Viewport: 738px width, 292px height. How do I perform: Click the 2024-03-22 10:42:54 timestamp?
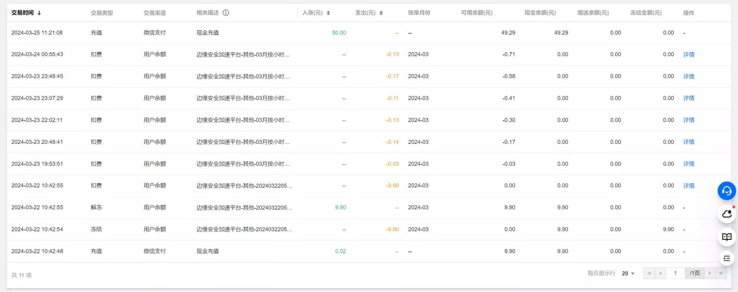click(37, 229)
